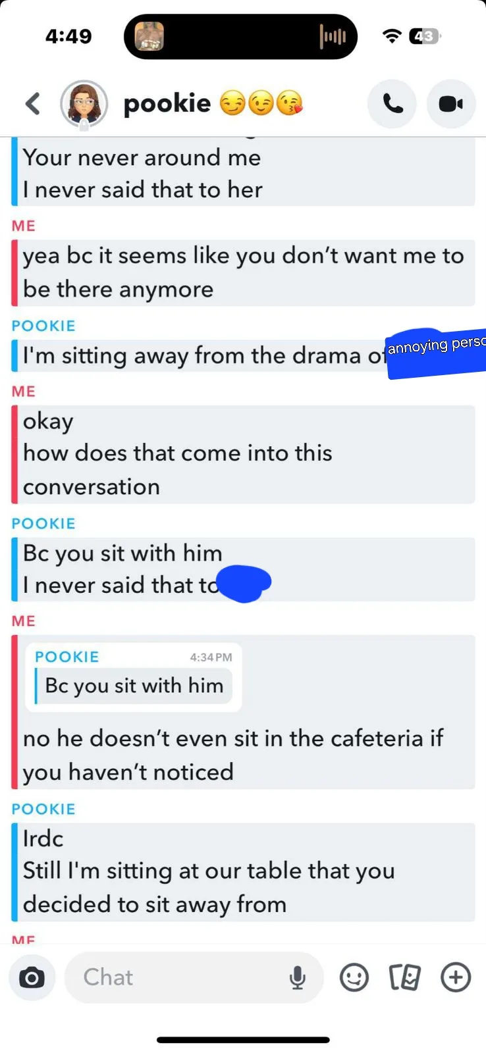Start a video call with pookie
Screen dimensions: 486x1053
(451, 104)
